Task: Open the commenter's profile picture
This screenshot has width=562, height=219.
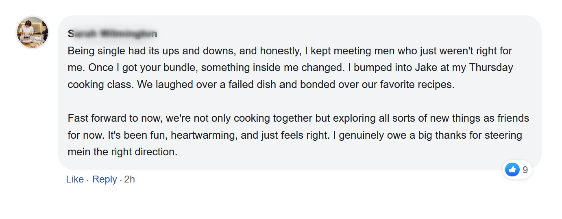Action: 33,32
